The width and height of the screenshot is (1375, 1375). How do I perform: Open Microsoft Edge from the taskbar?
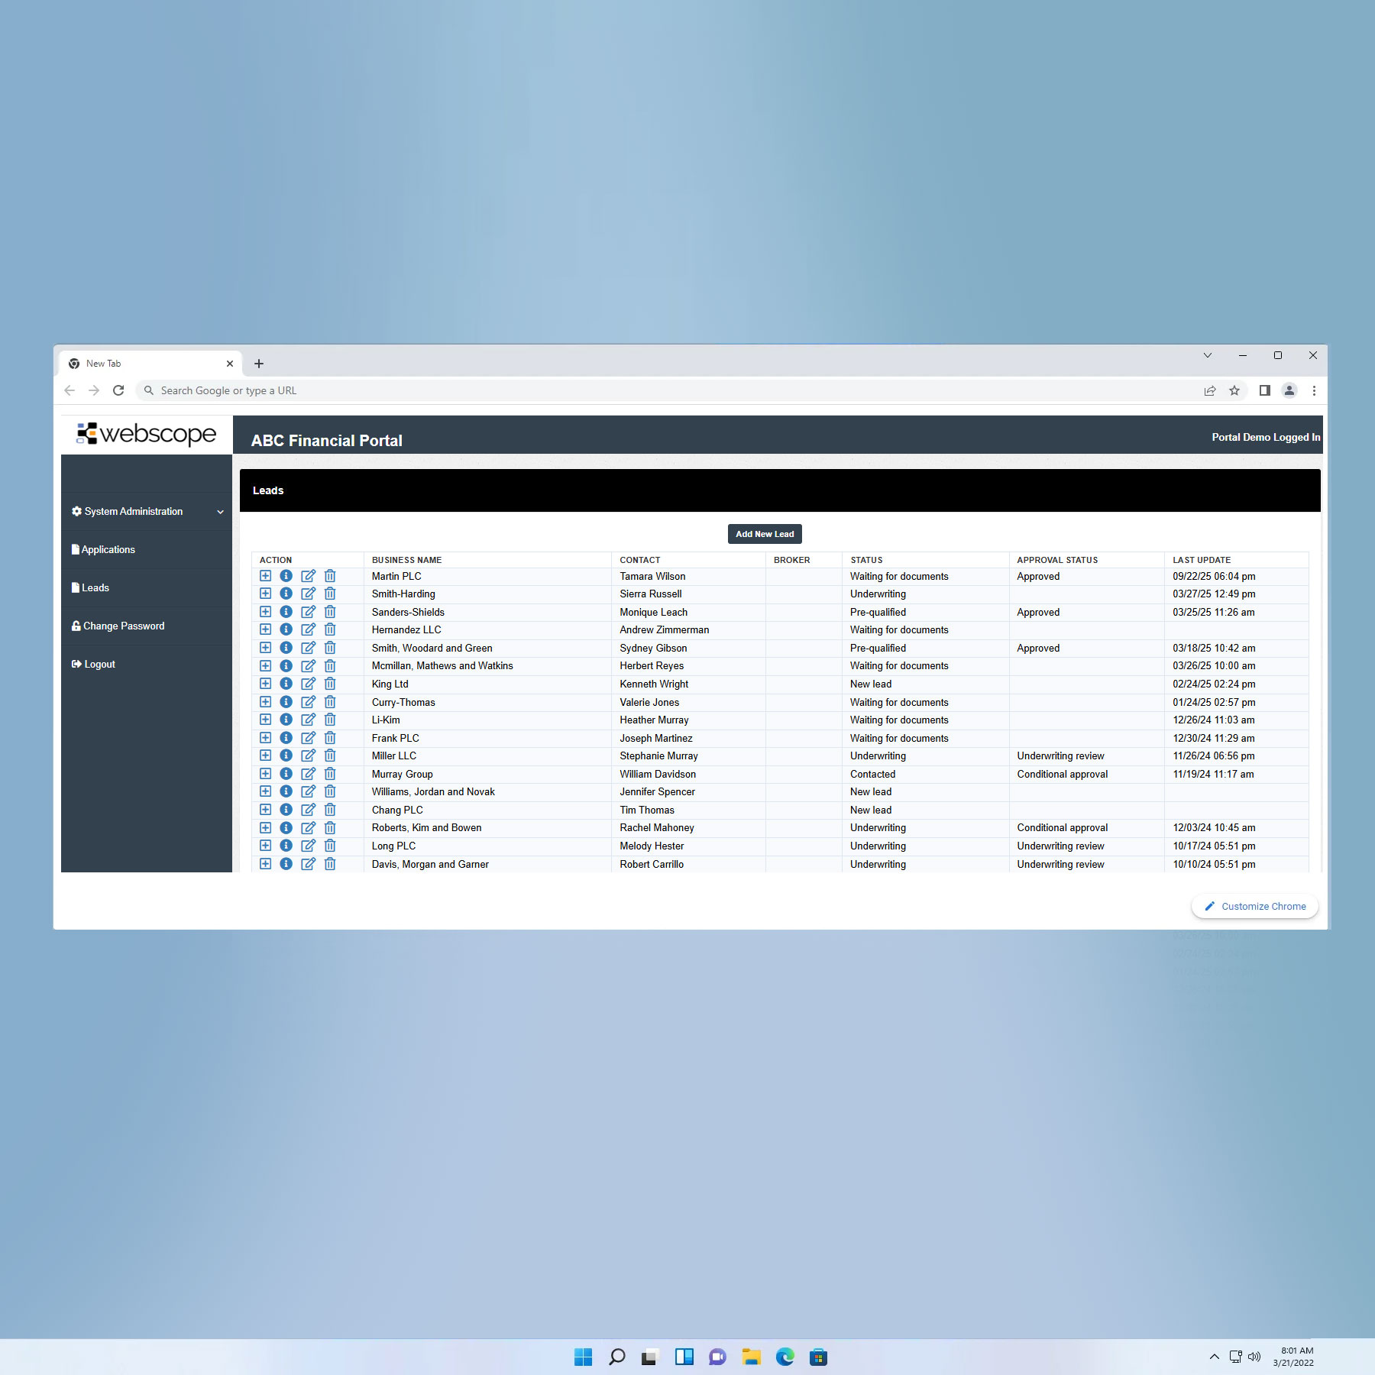(785, 1357)
